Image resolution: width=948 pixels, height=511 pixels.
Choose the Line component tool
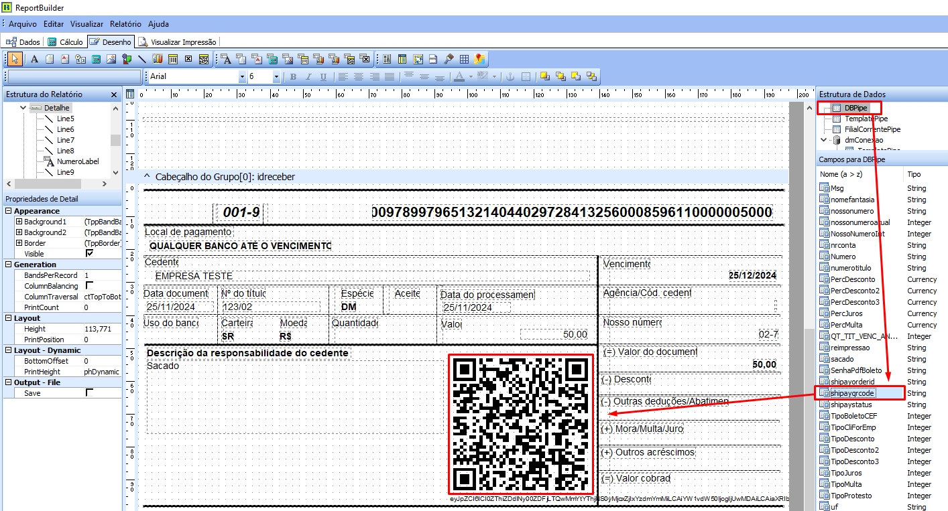click(142, 59)
